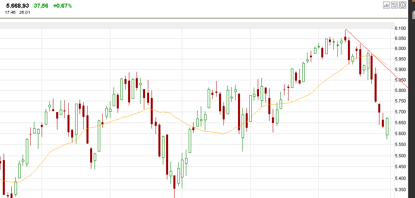
Task: Open the bar chart view icon
Action: click(386, 5)
